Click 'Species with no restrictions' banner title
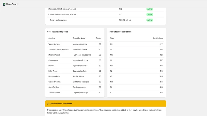Screen dimensions: 207x116 61,104
